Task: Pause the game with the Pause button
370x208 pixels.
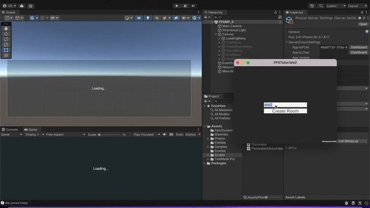Action: click(185, 6)
